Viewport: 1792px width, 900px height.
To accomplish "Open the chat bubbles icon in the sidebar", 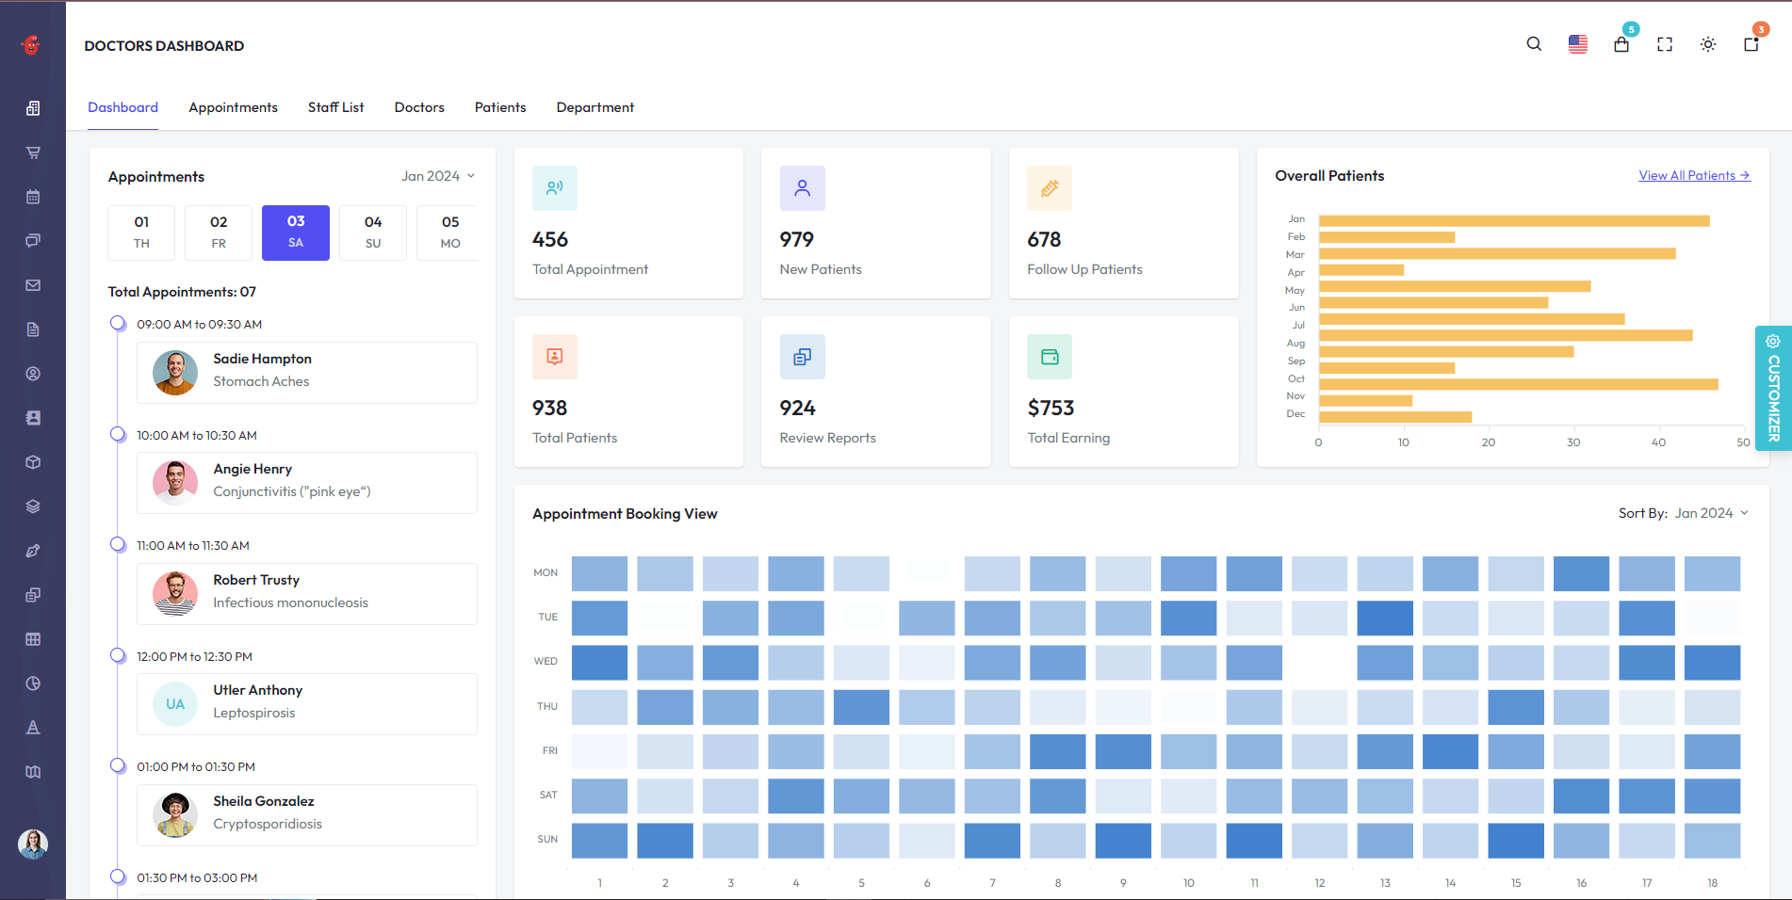I will 33,241.
